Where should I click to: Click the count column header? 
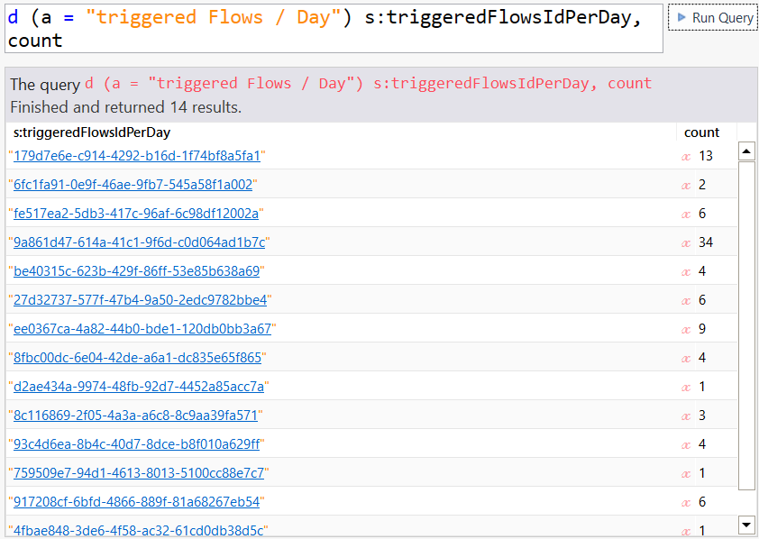(701, 132)
